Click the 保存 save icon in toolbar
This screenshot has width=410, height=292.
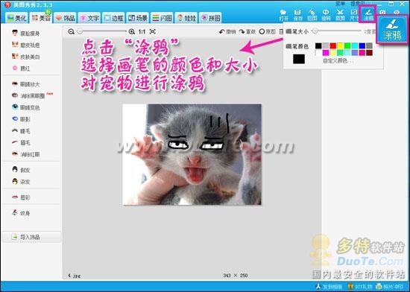297,15
